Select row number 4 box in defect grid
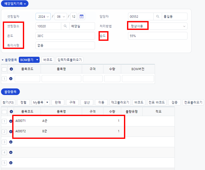Screen dimensions: 205x170 (x=4, y=153)
